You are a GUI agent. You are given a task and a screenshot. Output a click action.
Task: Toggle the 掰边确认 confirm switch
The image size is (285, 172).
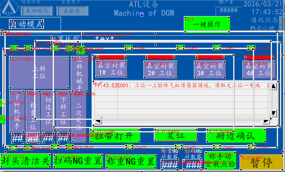click(236, 136)
